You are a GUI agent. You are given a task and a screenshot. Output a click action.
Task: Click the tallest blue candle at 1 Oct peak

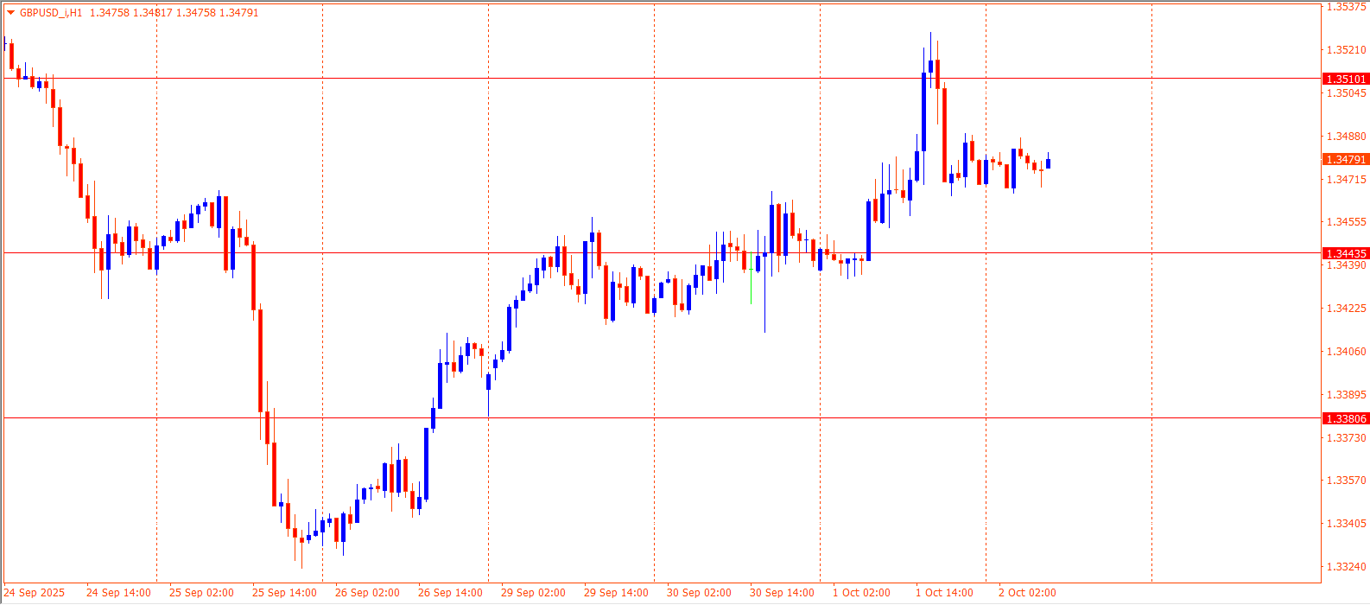(923, 111)
